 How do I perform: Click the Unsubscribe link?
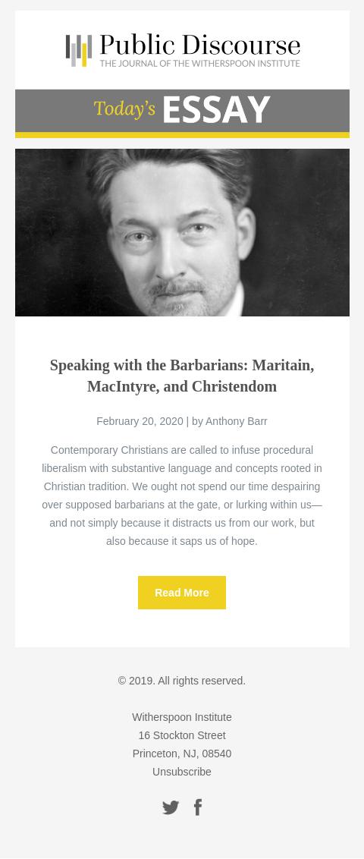(x=182, y=771)
